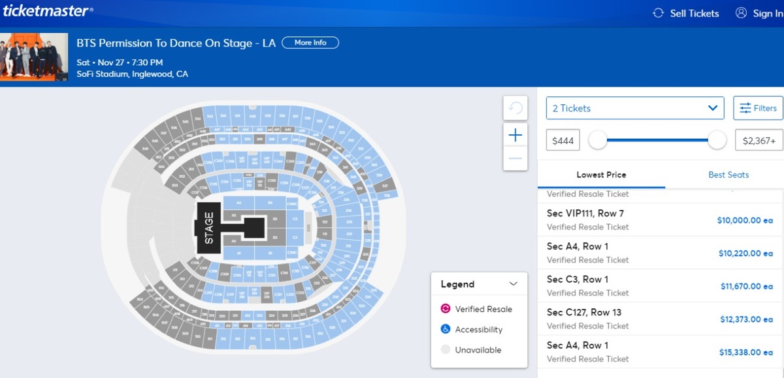Image resolution: width=784 pixels, height=378 pixels.
Task: Choose the Sec C3, Row 1 ticket listing
Action: pos(660,285)
